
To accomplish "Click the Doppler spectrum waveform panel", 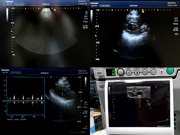I will (26, 96).
